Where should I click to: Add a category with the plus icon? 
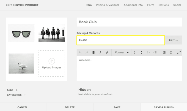tap(25, 95)
